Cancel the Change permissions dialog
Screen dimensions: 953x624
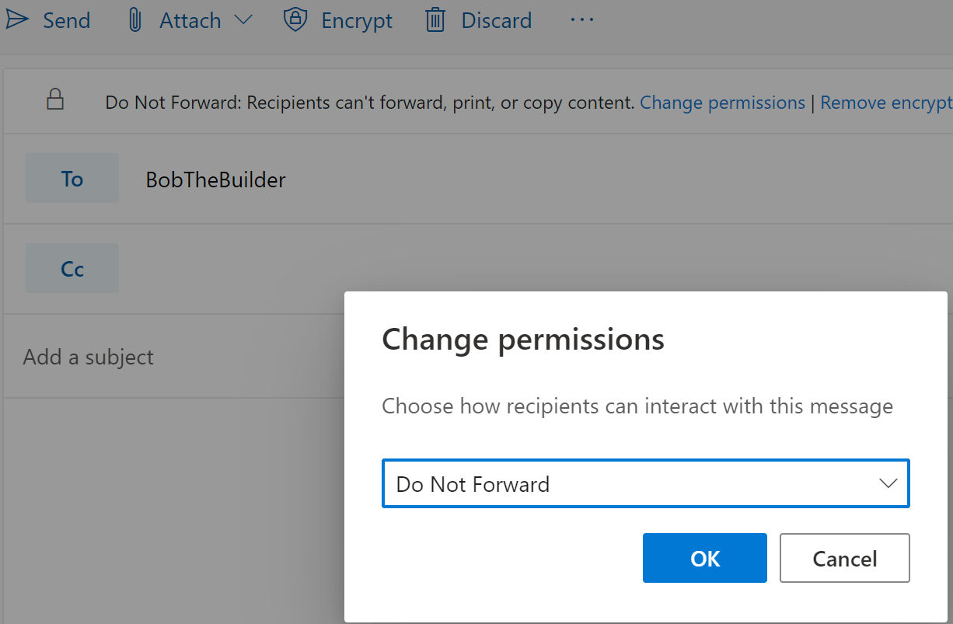[x=844, y=558]
